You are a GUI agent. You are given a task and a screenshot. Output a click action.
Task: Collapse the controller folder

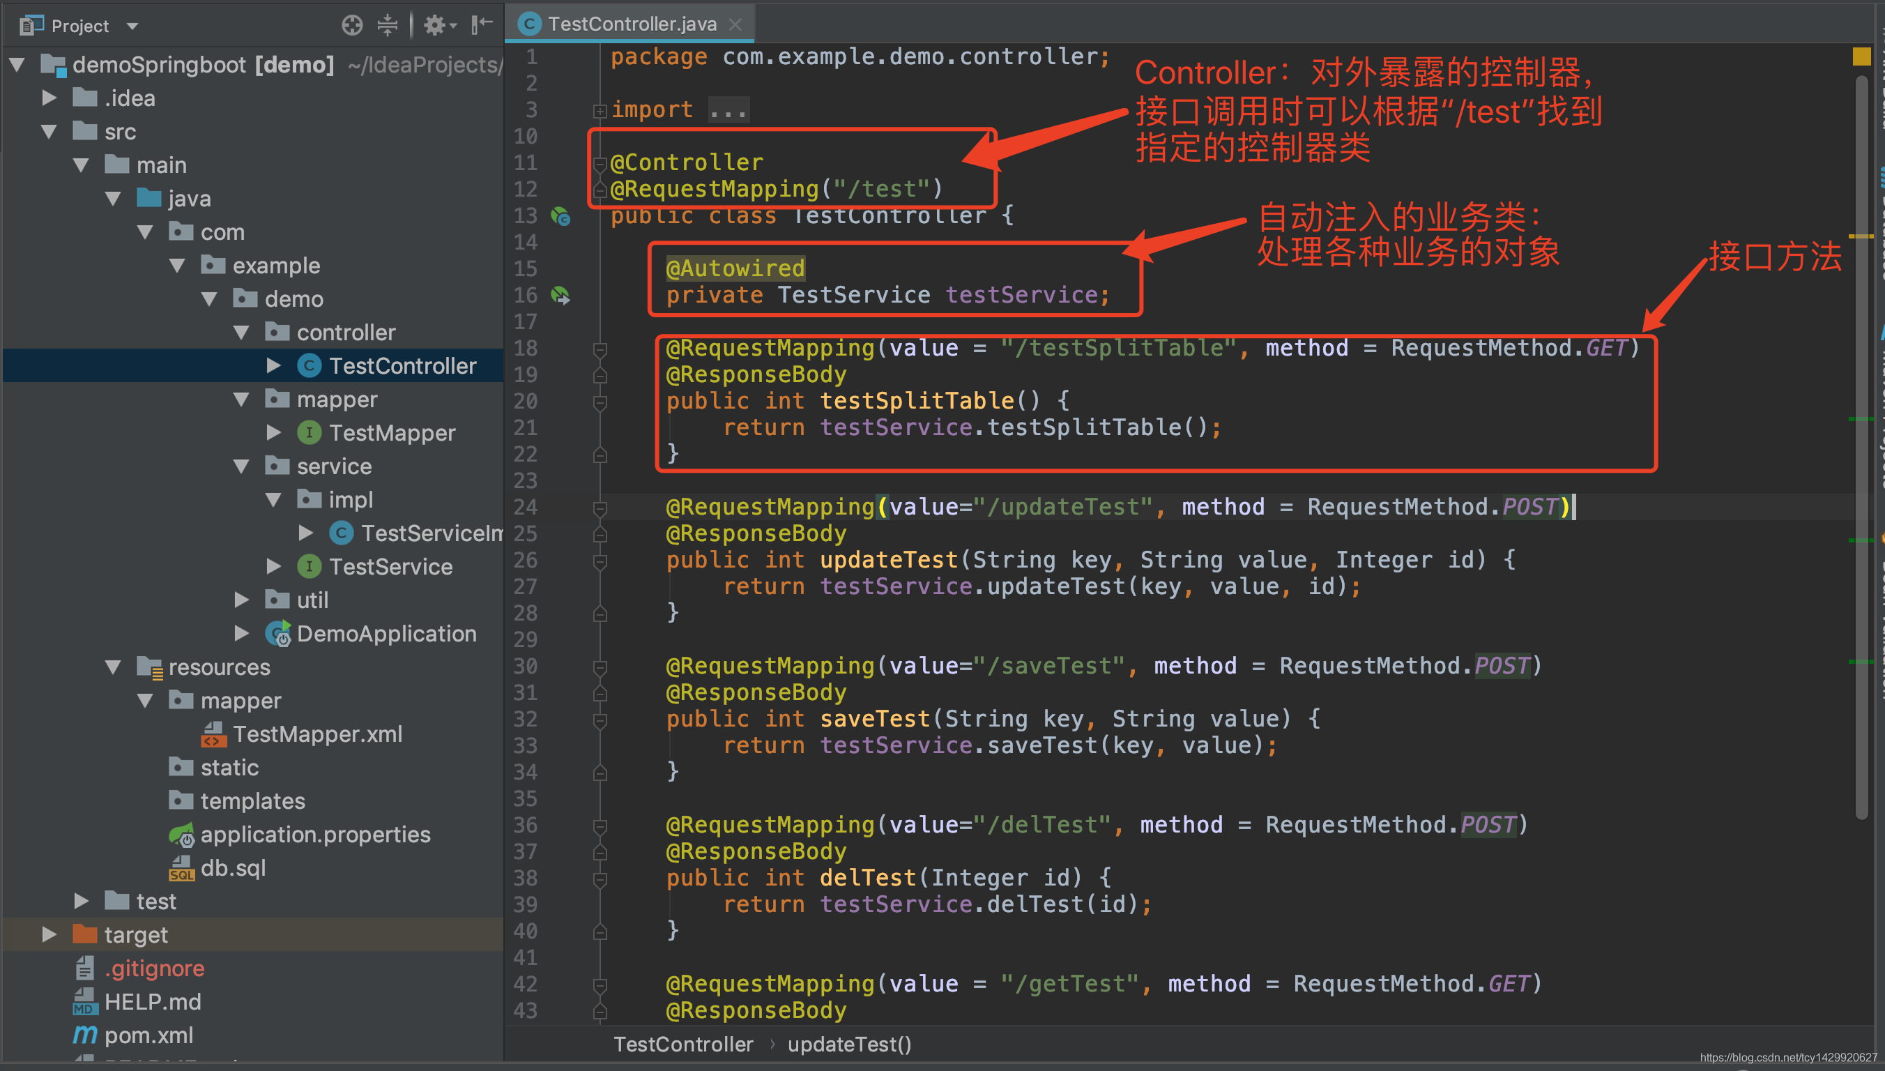click(241, 333)
